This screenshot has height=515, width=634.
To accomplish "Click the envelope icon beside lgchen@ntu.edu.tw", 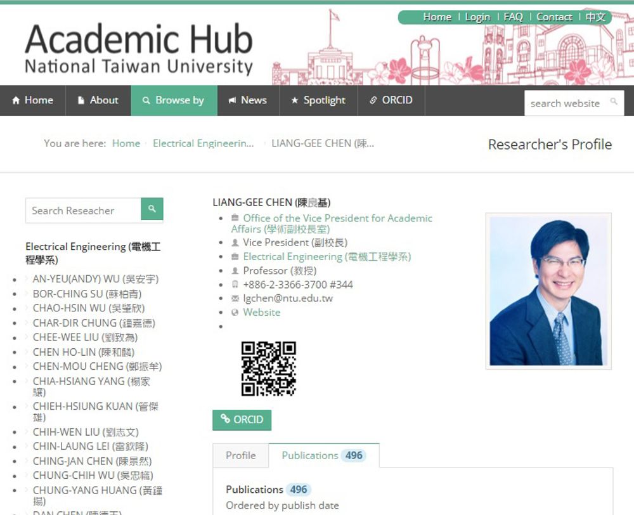I will pos(235,299).
